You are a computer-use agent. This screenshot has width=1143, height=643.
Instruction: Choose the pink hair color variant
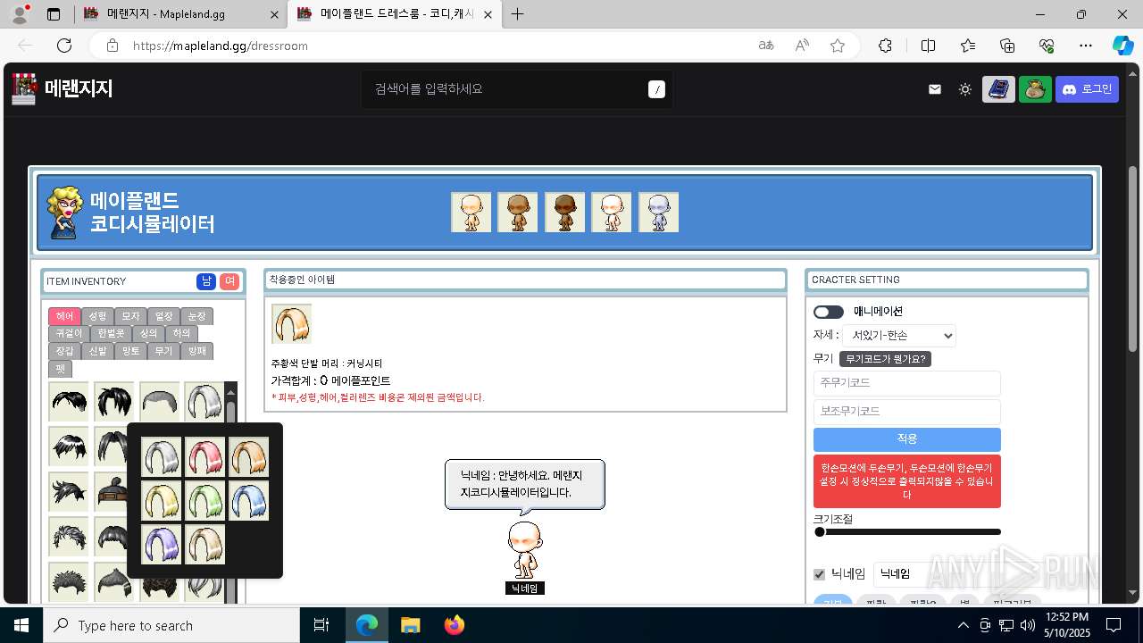point(205,456)
